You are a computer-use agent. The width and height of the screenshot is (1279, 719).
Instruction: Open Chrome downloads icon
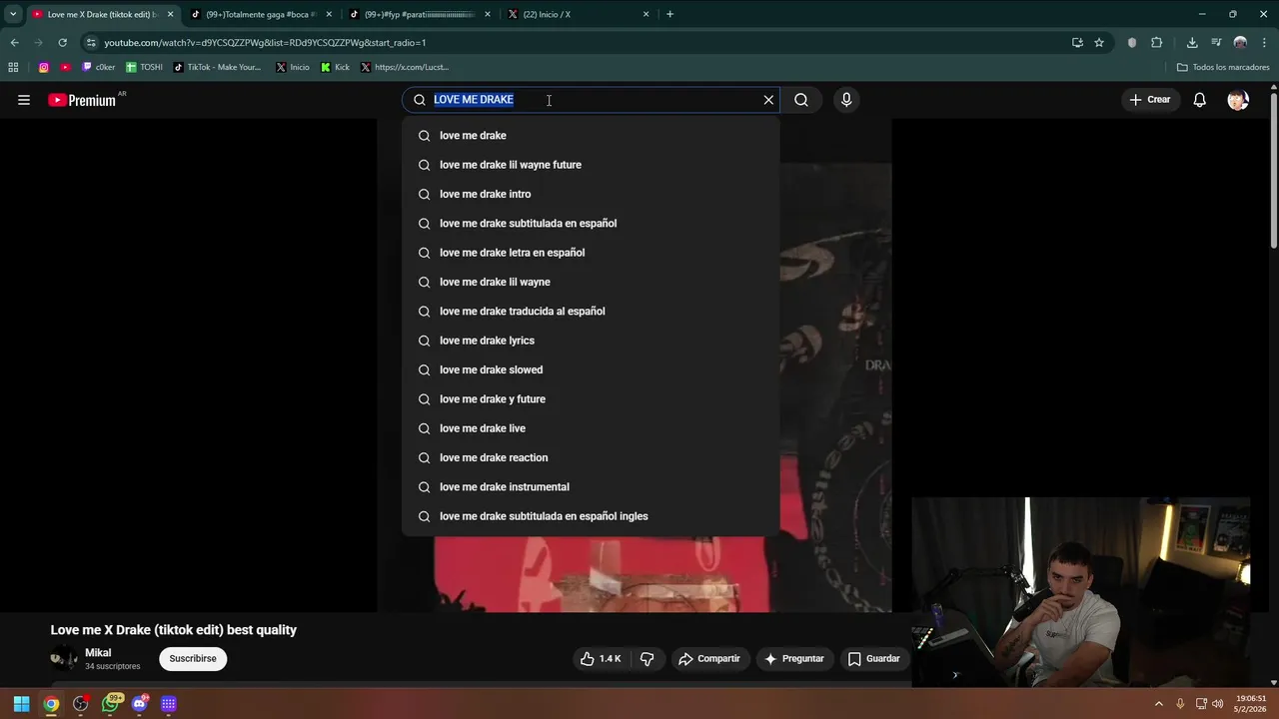point(1192,43)
